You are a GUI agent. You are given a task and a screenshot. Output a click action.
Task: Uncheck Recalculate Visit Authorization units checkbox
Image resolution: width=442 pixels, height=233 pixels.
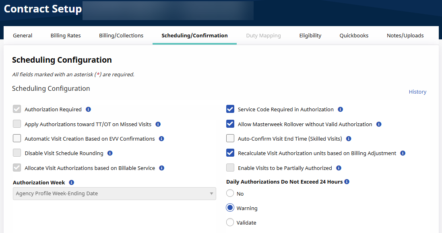(230, 153)
